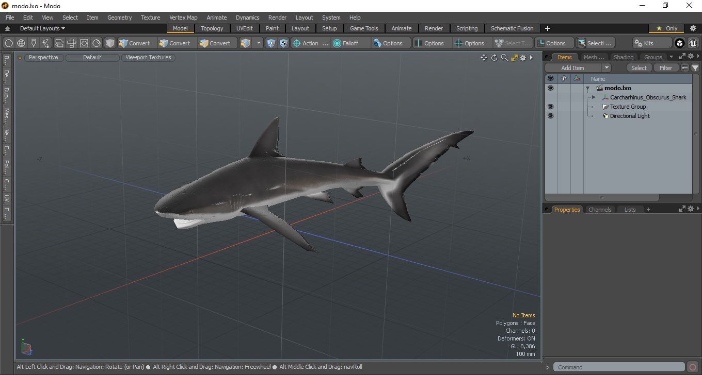Click the second shield-shaped work plane icon
Image resolution: width=702 pixels, height=375 pixels.
coord(283,43)
